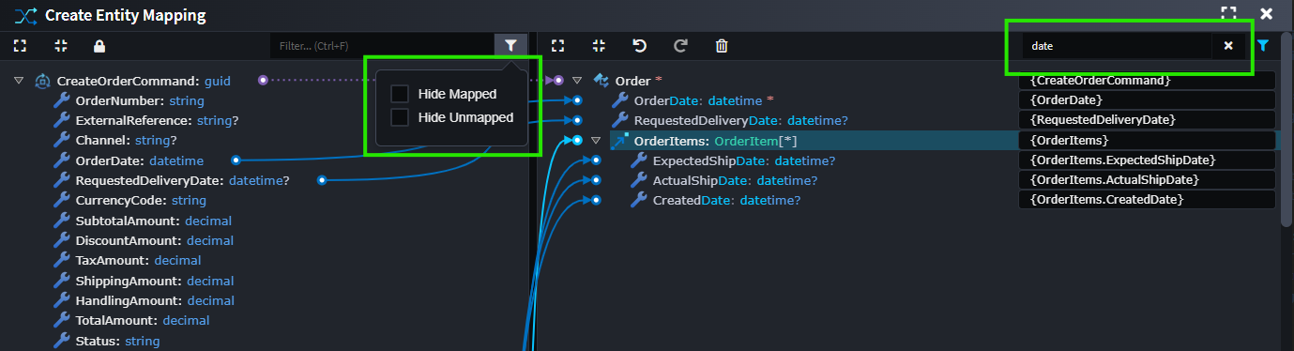Click the Create Entity Mapping shuffle icon
This screenshot has height=351, width=1294.
point(25,15)
